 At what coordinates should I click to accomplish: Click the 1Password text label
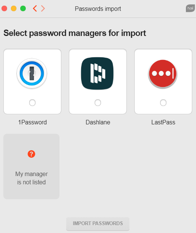[x=32, y=122]
